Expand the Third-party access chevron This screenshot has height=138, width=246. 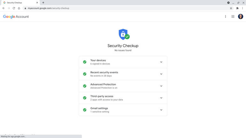pyautogui.click(x=161, y=98)
